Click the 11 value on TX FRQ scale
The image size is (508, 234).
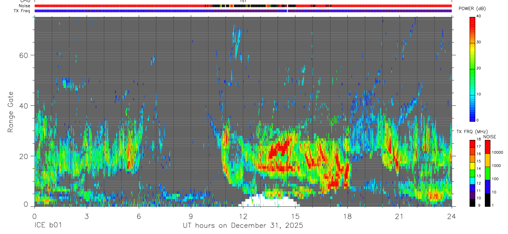pos(479,191)
